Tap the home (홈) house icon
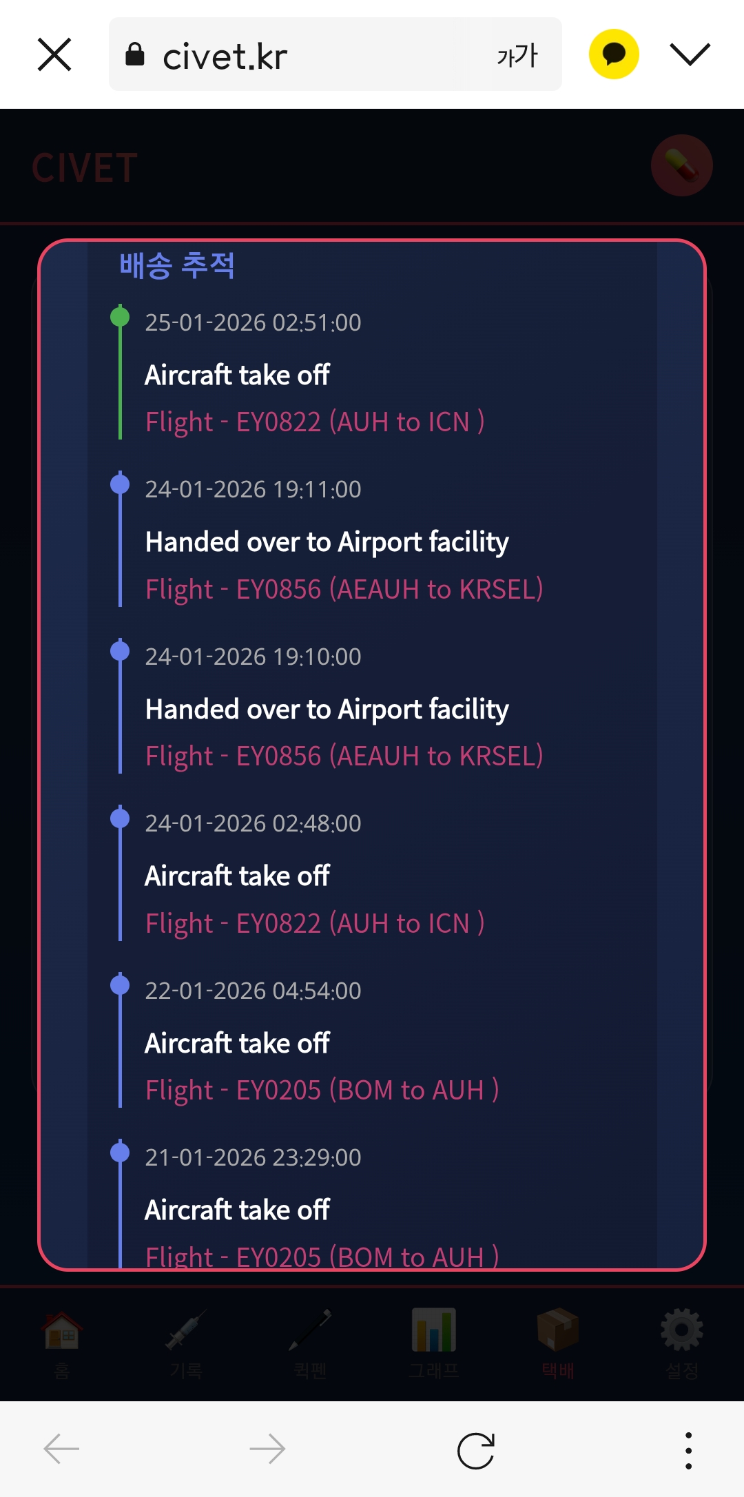 62,1340
